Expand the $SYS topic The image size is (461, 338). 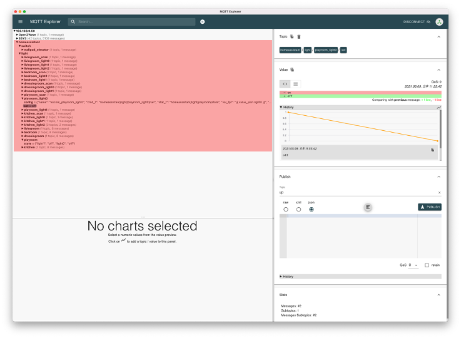[x=17, y=39]
